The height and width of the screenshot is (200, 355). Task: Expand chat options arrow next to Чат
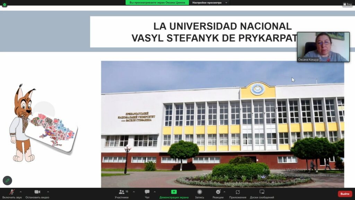(155, 192)
